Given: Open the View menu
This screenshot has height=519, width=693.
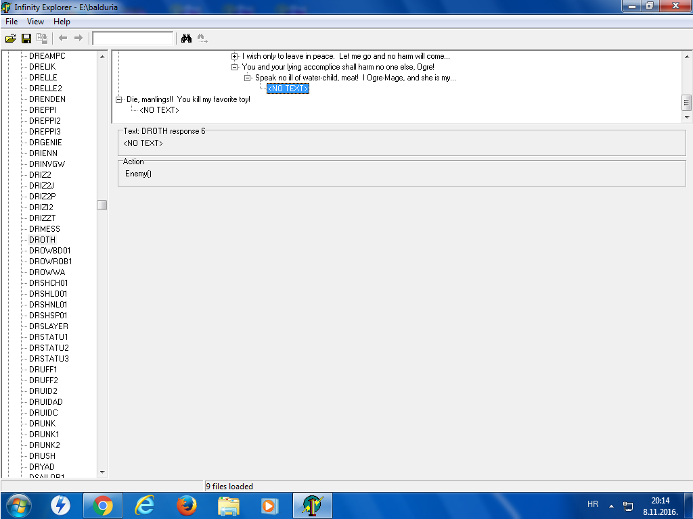Looking at the screenshot, I should [x=35, y=22].
